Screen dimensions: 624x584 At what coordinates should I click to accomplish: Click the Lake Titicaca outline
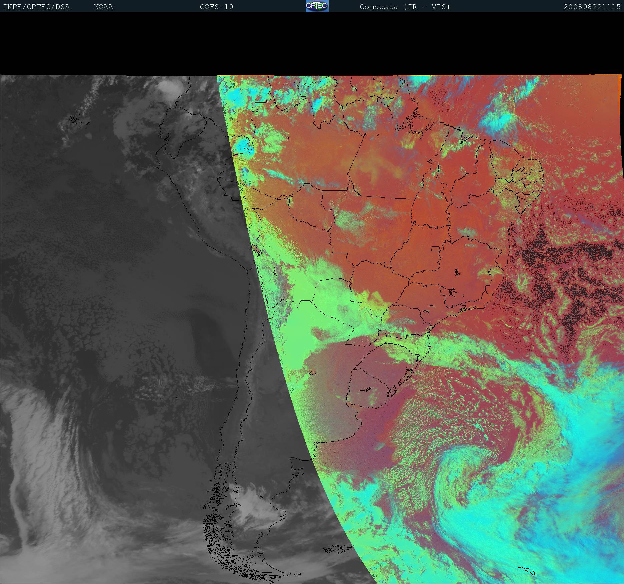coord(256,249)
